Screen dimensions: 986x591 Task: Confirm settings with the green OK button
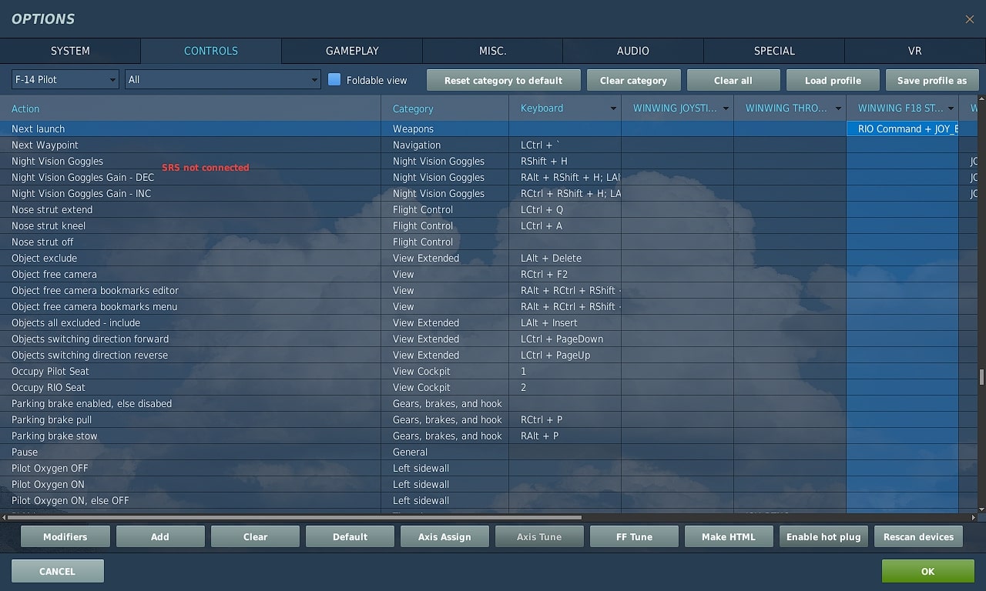927,571
